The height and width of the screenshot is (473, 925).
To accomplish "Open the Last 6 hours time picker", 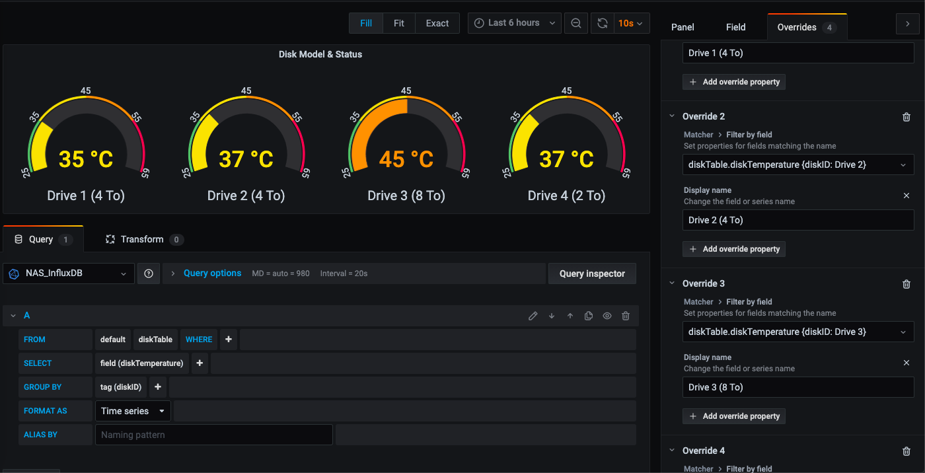I will pos(515,23).
